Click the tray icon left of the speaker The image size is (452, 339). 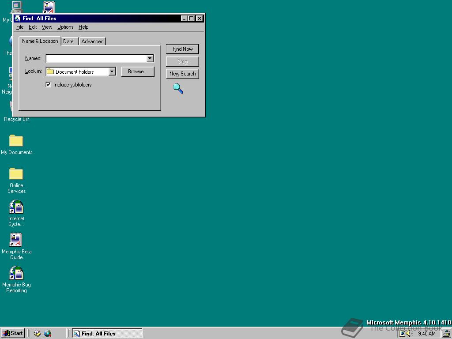(403, 334)
